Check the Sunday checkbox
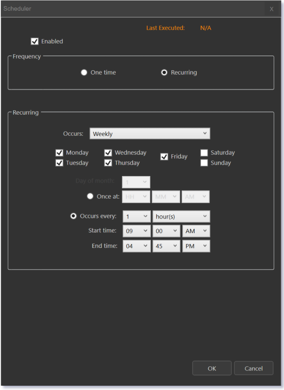The width and height of the screenshot is (284, 390). (x=204, y=163)
